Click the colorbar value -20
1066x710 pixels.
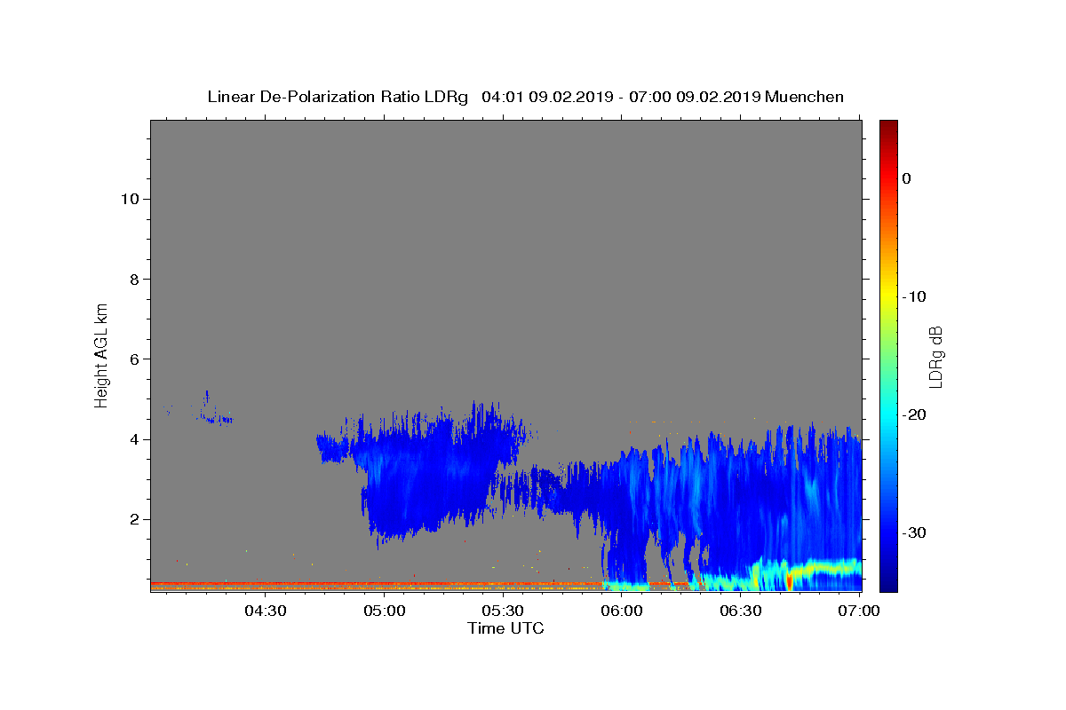pos(914,414)
